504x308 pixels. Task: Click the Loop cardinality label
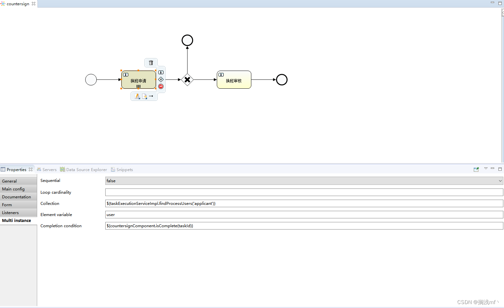56,192
